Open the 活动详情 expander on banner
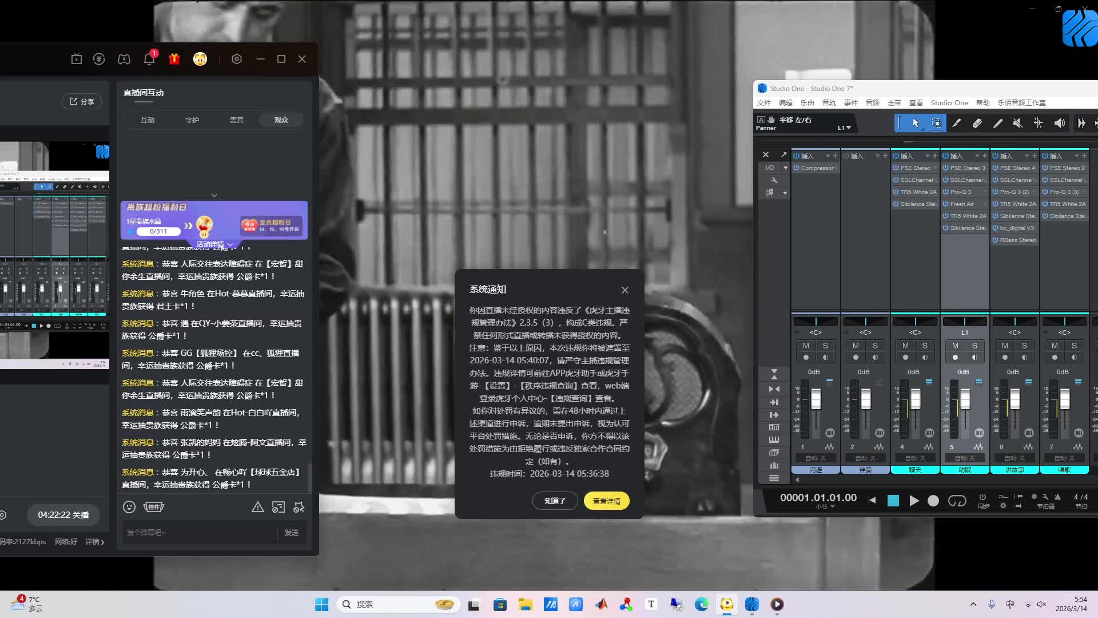Image resolution: width=1098 pixels, height=618 pixels. (x=214, y=244)
